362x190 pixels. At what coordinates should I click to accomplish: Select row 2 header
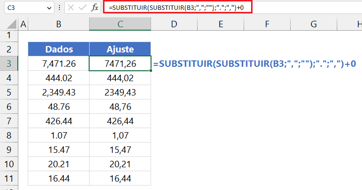[x=9, y=49]
